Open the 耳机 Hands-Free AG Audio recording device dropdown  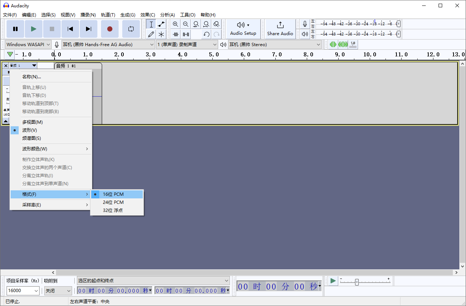[108, 45]
